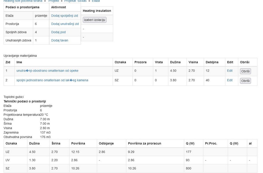Select the '177' Q value
This screenshot has height=173, width=263.
(x=189, y=152)
